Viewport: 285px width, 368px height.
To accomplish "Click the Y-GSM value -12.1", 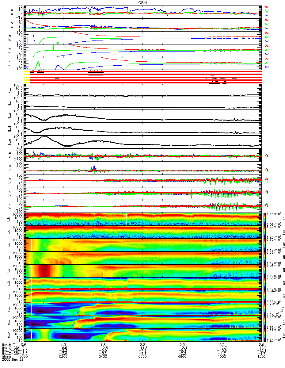I will 261,351.
